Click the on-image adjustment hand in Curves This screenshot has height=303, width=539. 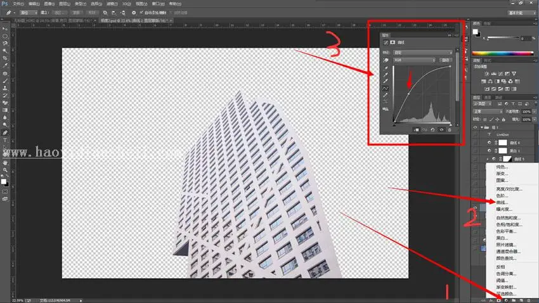386,60
